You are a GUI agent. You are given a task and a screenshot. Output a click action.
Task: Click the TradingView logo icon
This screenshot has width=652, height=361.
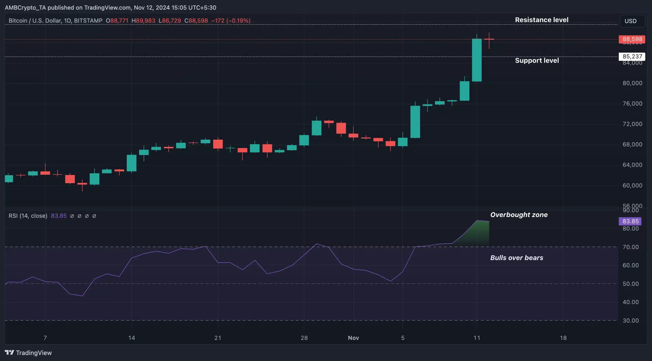click(x=9, y=352)
